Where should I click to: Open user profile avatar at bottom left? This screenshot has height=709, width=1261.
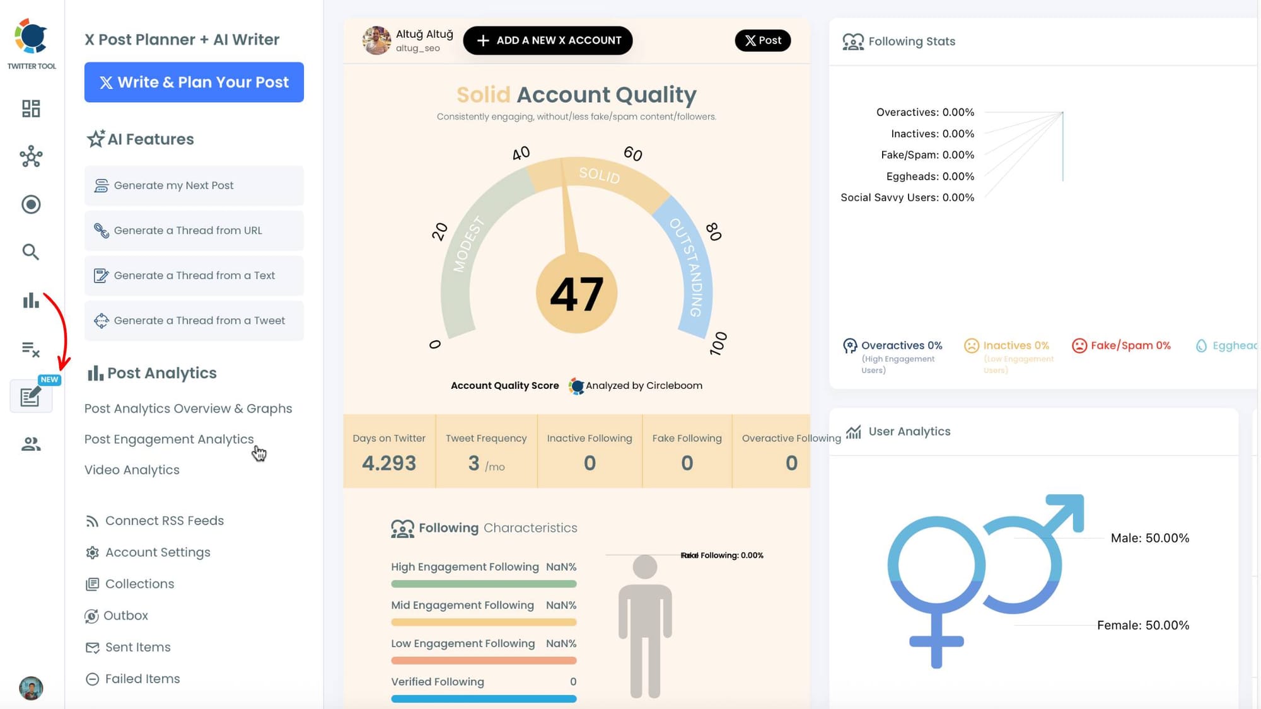tap(31, 688)
